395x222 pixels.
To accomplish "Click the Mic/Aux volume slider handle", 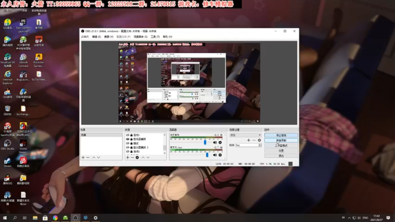I will point(207,155).
